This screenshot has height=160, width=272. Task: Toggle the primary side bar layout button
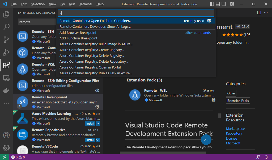click(x=212, y=4)
